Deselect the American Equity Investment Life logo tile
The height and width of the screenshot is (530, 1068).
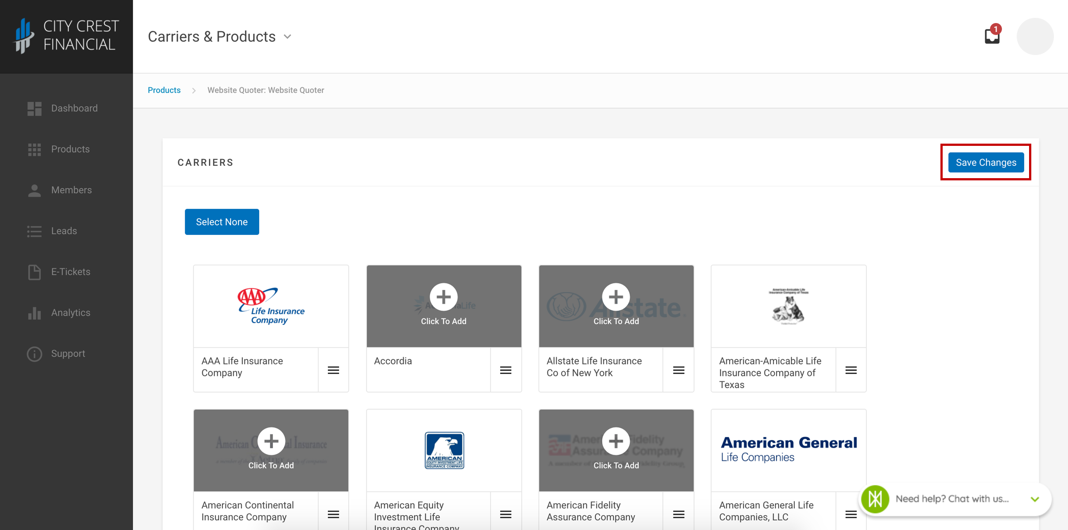(444, 450)
